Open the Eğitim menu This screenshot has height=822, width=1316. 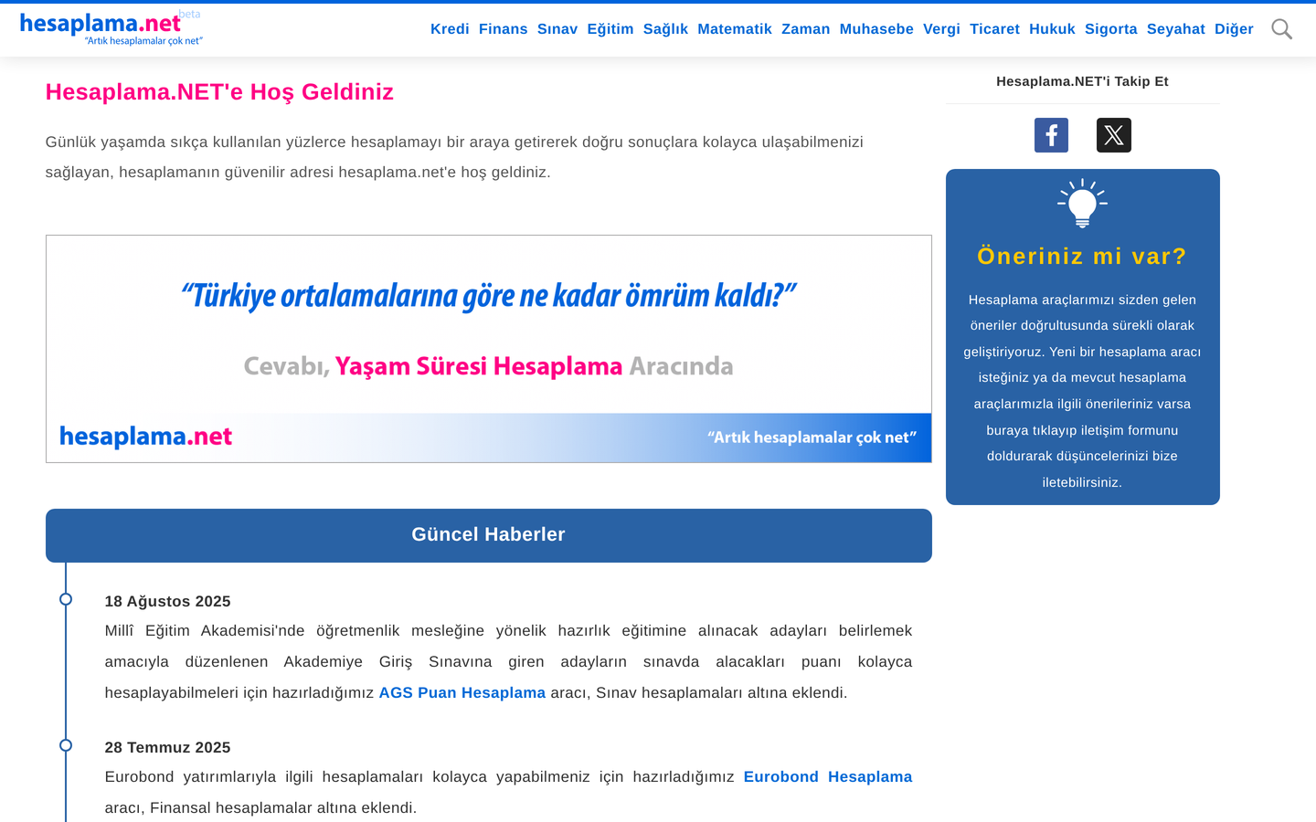click(x=610, y=29)
